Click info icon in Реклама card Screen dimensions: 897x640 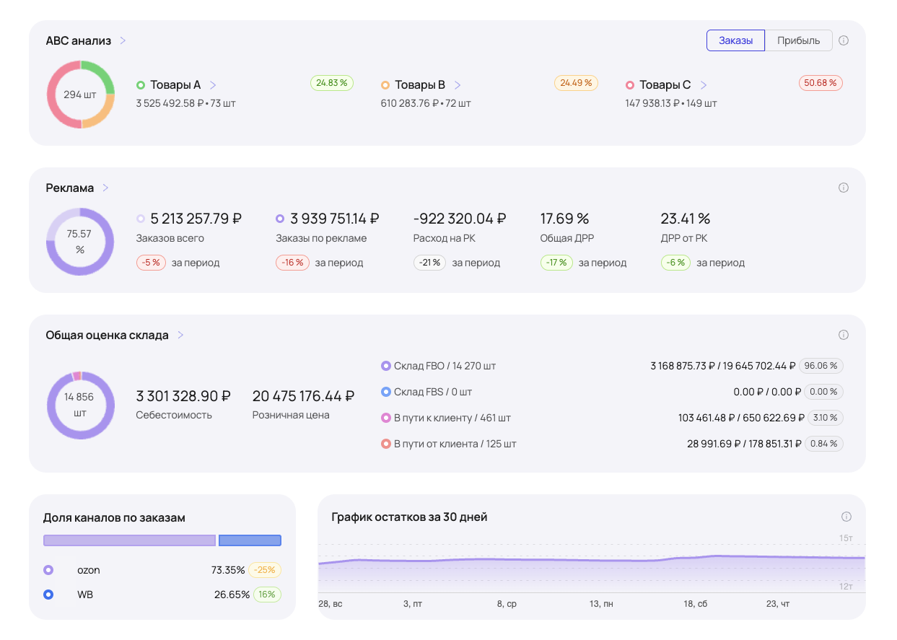point(844,188)
